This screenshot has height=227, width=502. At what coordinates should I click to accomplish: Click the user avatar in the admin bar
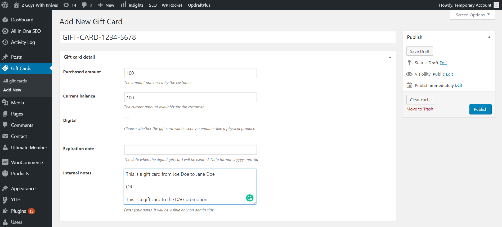(496, 5)
